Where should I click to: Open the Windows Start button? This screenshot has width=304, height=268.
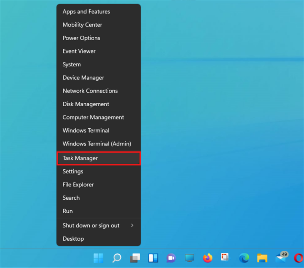98,258
